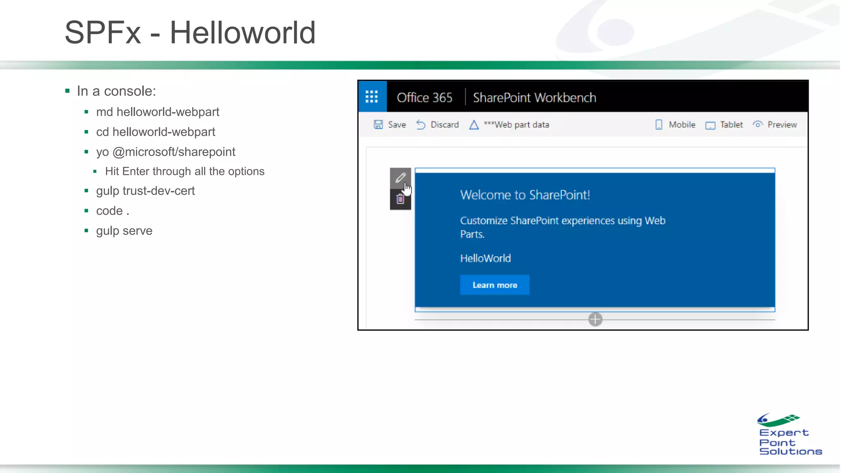The image size is (841, 473).
Task: Click the SPFx - Helloworld slide title
Action: click(190, 32)
